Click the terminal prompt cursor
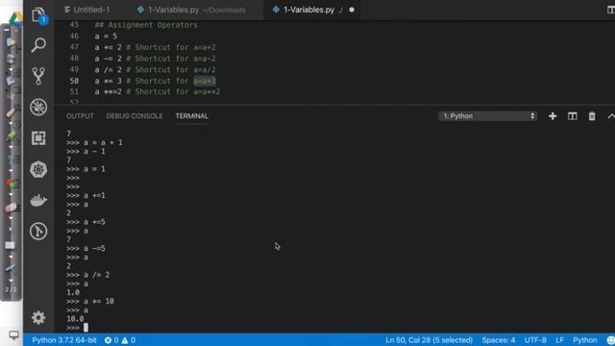 point(86,327)
